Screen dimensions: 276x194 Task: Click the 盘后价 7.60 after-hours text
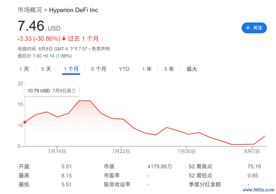tap(30, 56)
